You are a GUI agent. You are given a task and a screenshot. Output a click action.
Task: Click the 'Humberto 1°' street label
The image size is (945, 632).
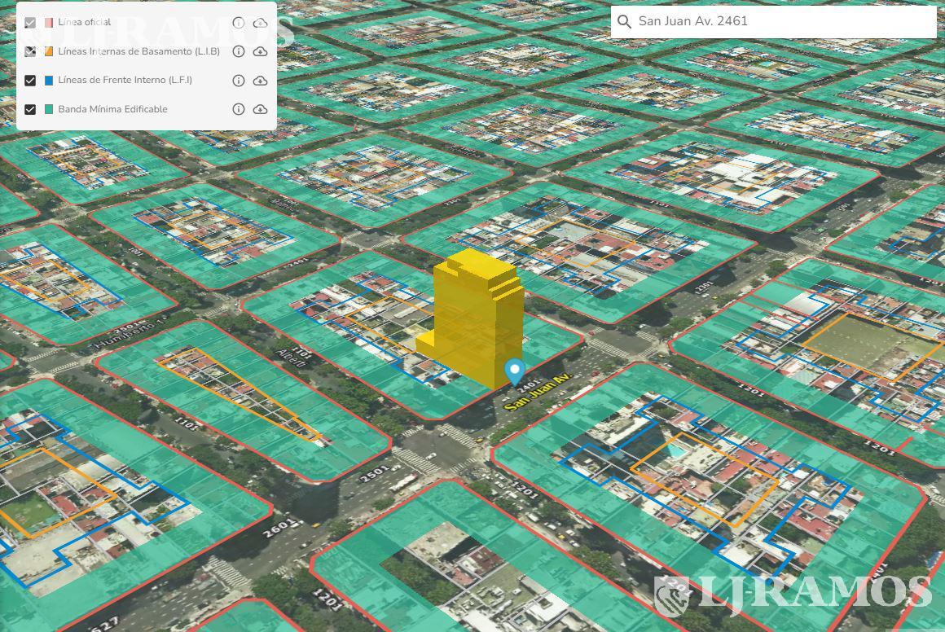pyautogui.click(x=129, y=335)
